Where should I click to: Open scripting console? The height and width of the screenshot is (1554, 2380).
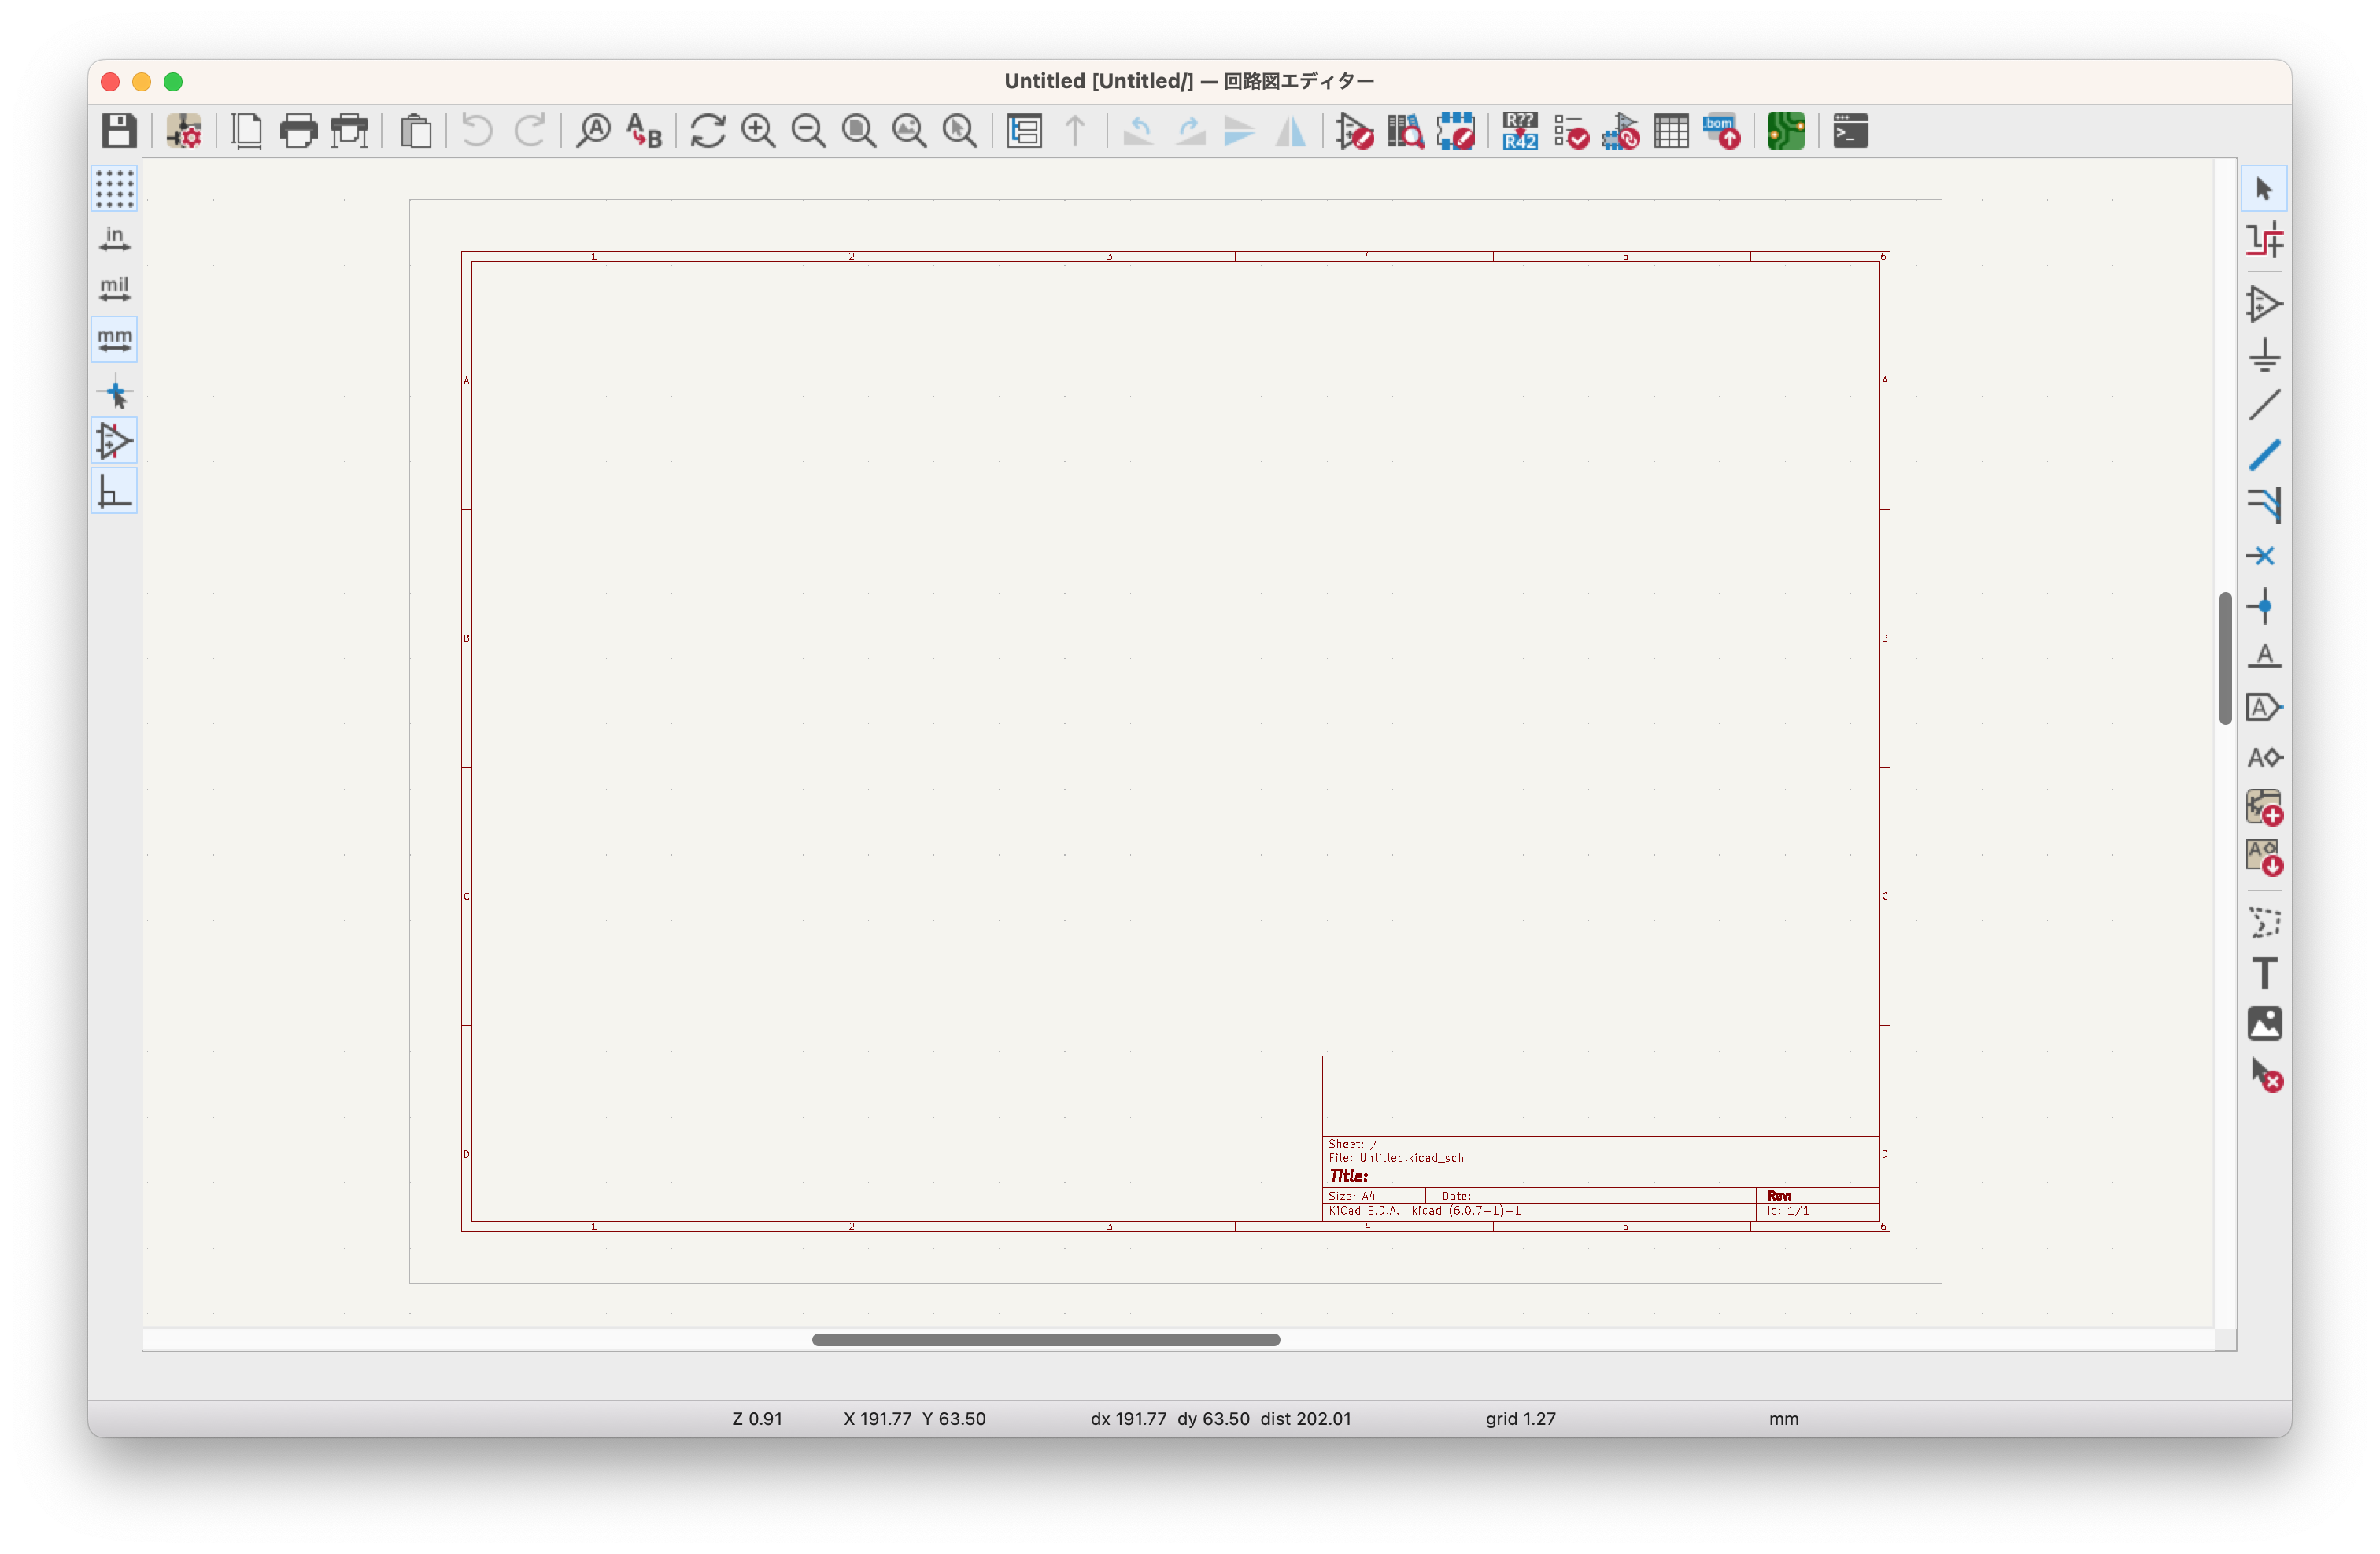[1851, 131]
